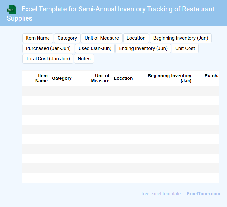Screen dimensions: 227x207
Task: Choose the Location tag
Action: (x=136, y=38)
